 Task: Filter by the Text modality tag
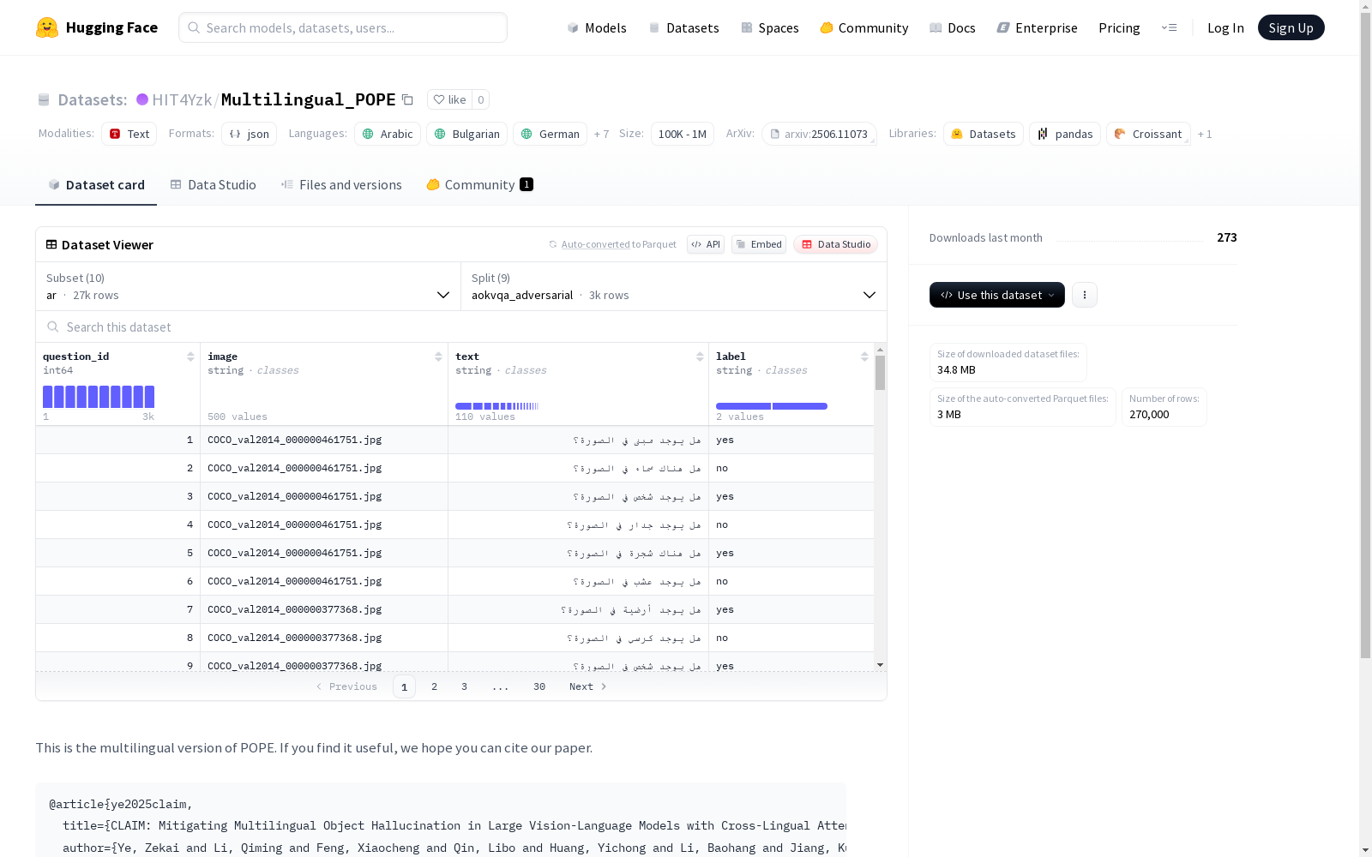point(129,134)
